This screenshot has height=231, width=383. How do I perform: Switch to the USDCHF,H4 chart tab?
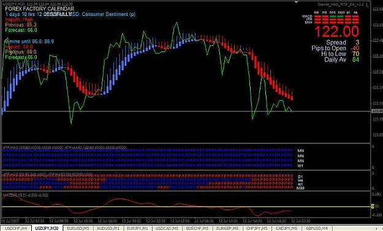(x=16, y=229)
